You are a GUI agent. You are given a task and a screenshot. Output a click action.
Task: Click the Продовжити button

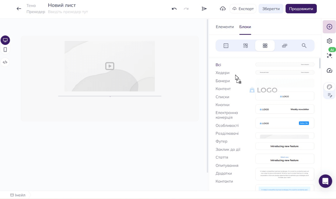pyautogui.click(x=301, y=9)
